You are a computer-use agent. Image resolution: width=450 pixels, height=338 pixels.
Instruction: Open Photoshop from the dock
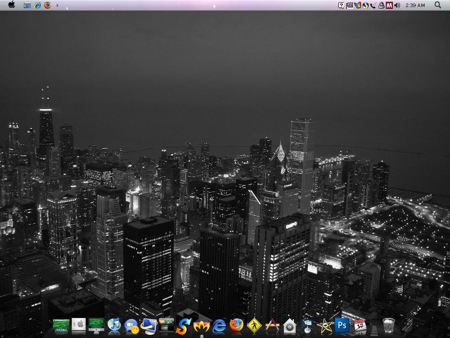click(342, 326)
